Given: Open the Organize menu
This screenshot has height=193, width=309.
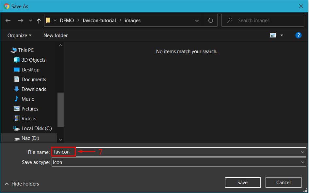Looking at the screenshot, I should [x=20, y=35].
